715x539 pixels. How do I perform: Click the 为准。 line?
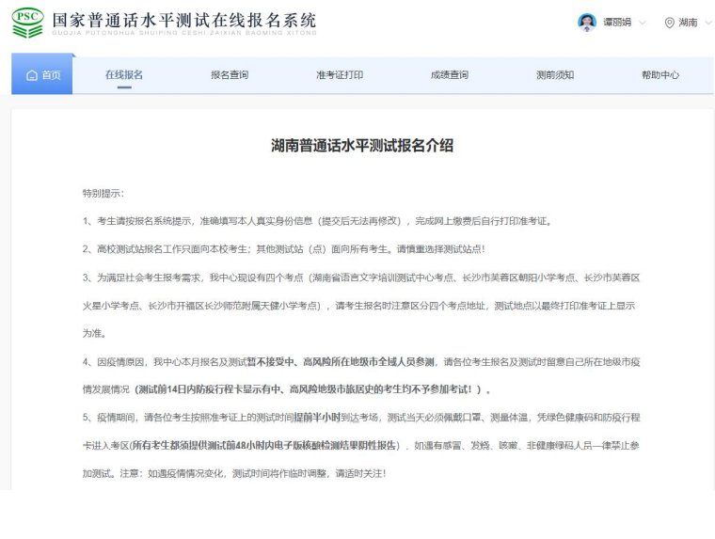click(94, 333)
